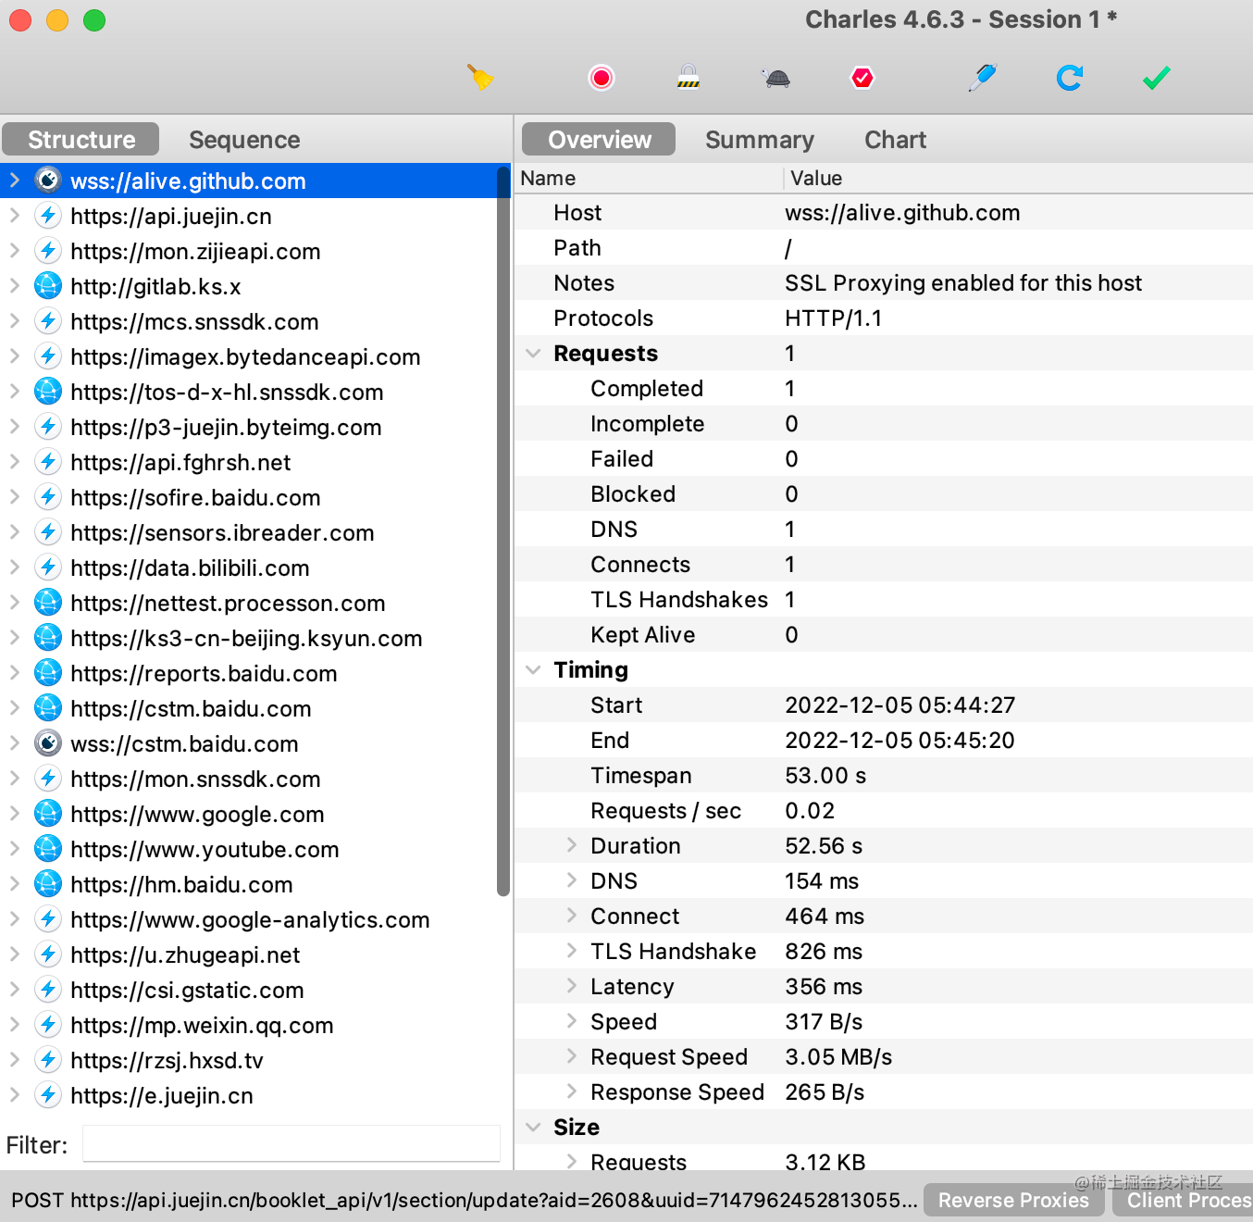Viewport: 1253px width, 1222px height.
Task: Collapse the Requests section
Action: (x=533, y=354)
